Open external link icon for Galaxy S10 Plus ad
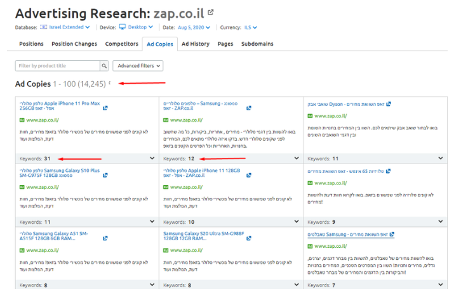 (105, 176)
